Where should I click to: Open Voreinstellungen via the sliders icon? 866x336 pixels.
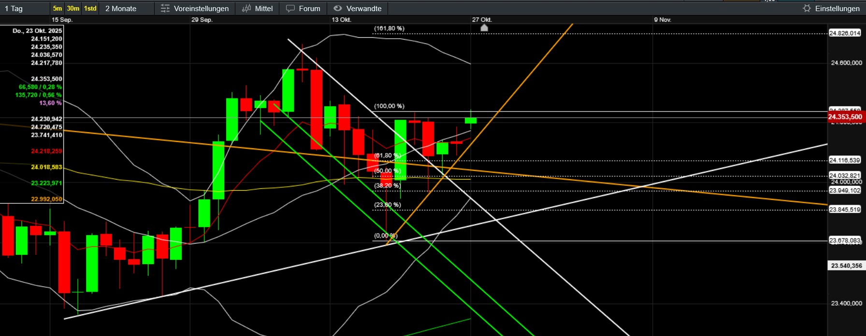click(x=165, y=9)
